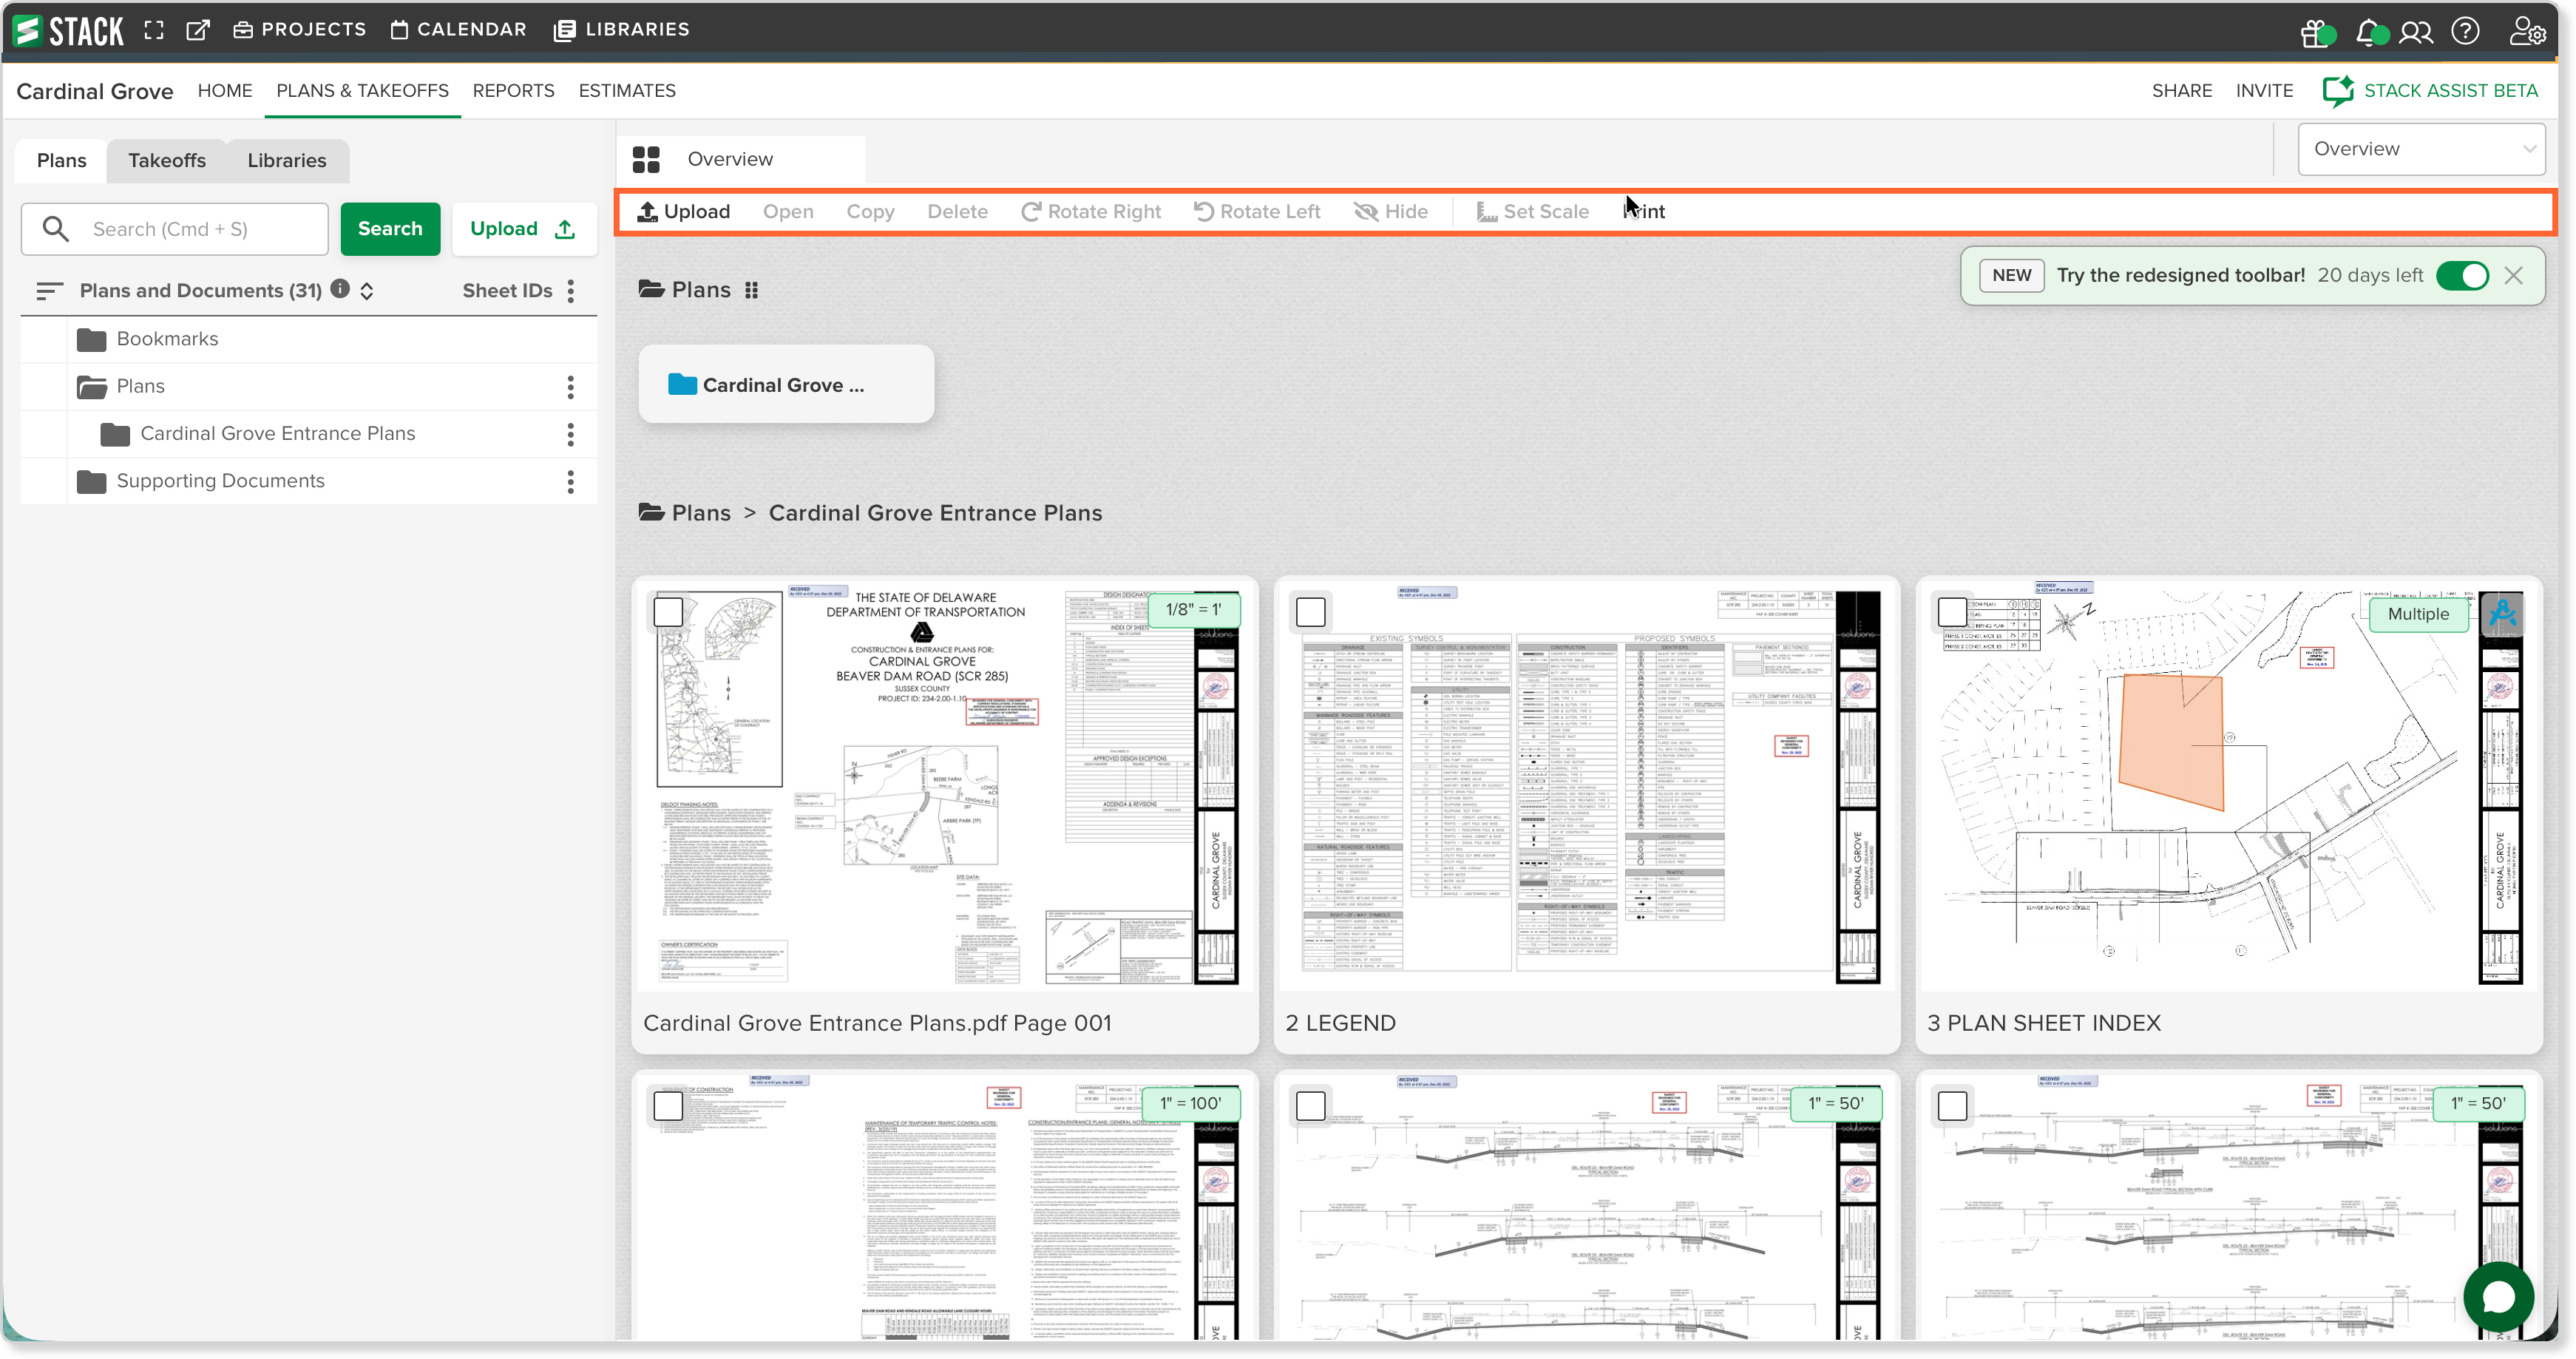Click Plans in the breadcrumb path

(701, 513)
